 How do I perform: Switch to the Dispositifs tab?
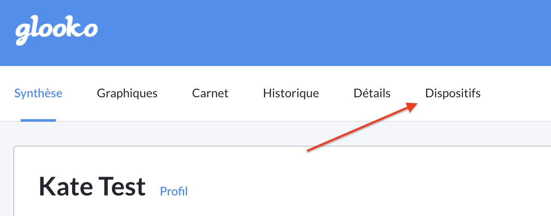[453, 93]
